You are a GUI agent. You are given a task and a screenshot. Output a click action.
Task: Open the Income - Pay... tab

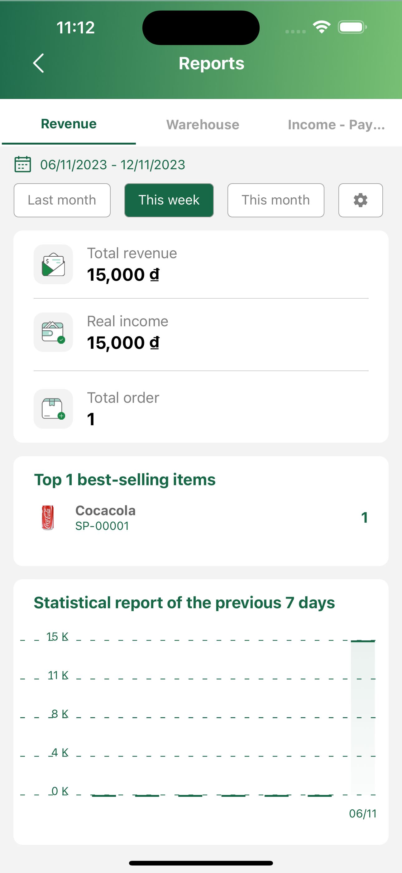(336, 125)
